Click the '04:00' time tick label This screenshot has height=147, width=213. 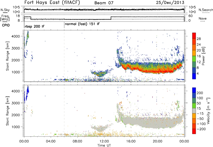pyautogui.click(x=51, y=141)
